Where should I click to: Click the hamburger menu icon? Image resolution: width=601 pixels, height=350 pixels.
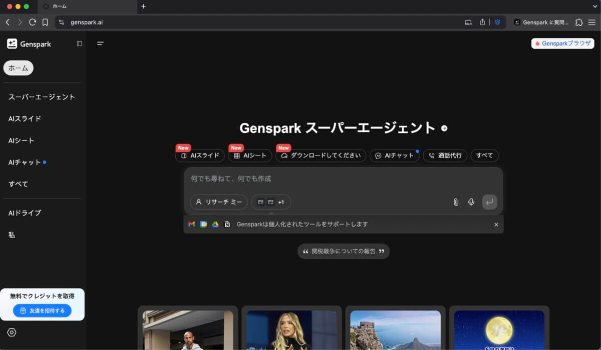tap(100, 44)
